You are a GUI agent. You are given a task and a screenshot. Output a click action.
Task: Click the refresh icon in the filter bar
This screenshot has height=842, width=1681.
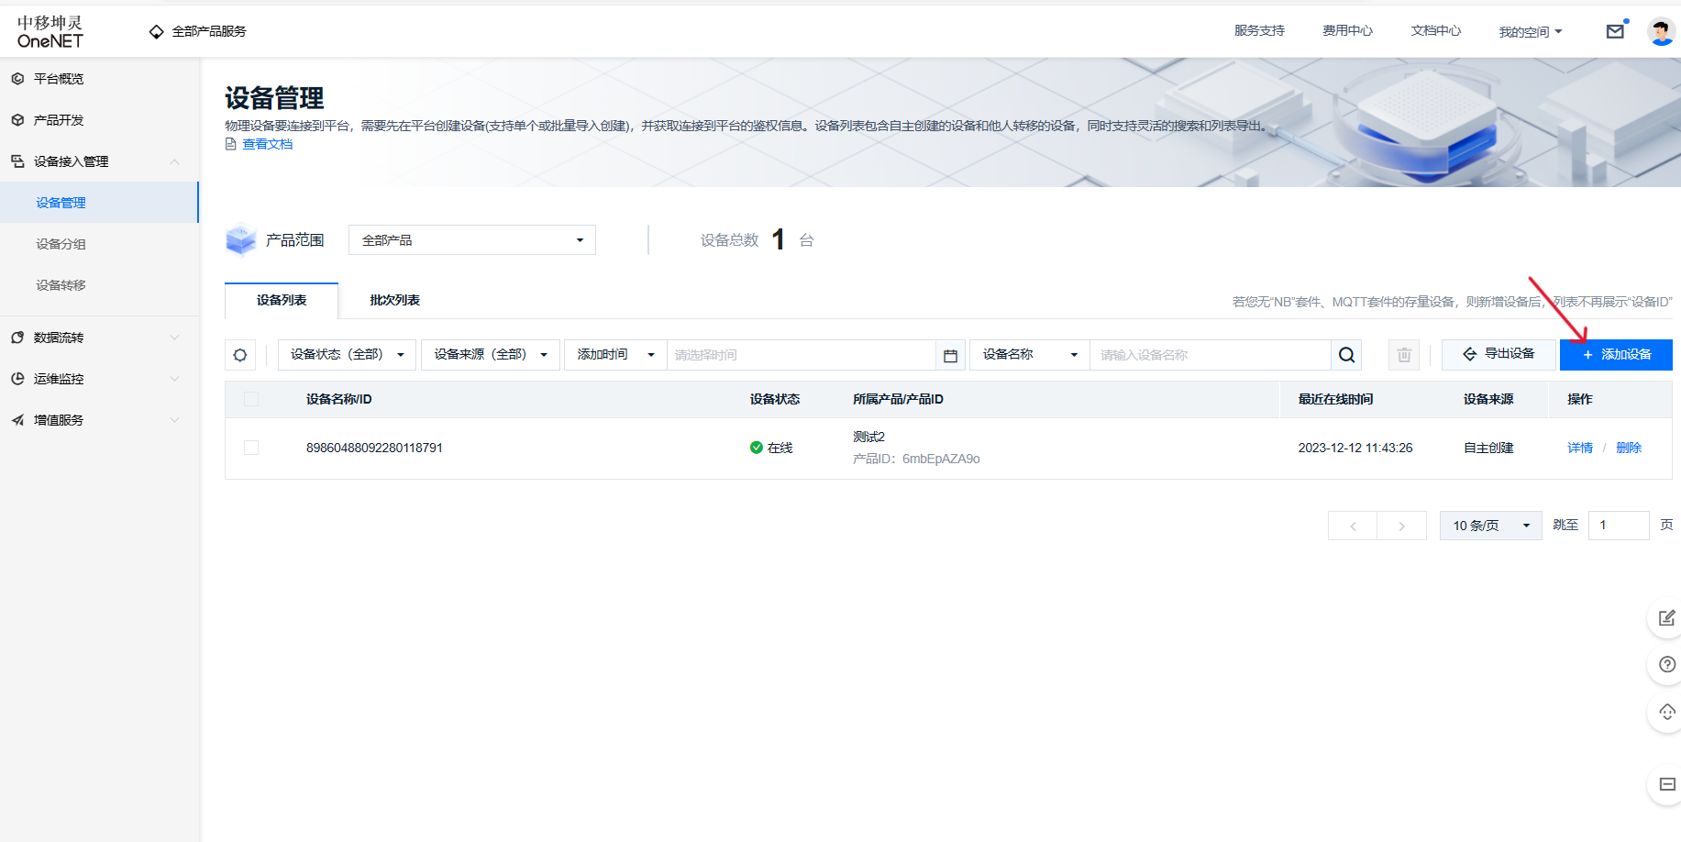click(240, 355)
